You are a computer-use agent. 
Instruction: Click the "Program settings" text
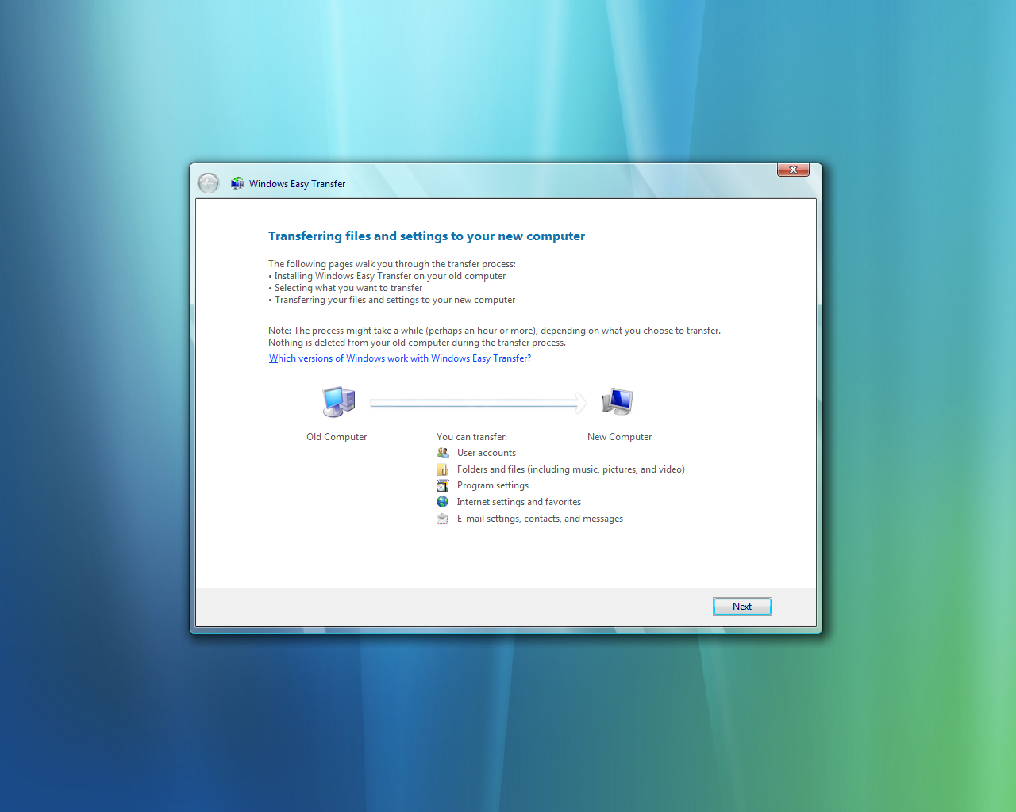click(x=493, y=485)
